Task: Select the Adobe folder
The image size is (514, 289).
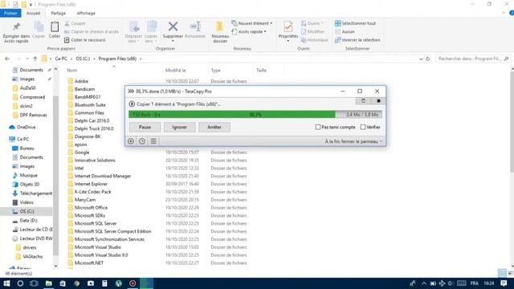Action: tap(81, 81)
